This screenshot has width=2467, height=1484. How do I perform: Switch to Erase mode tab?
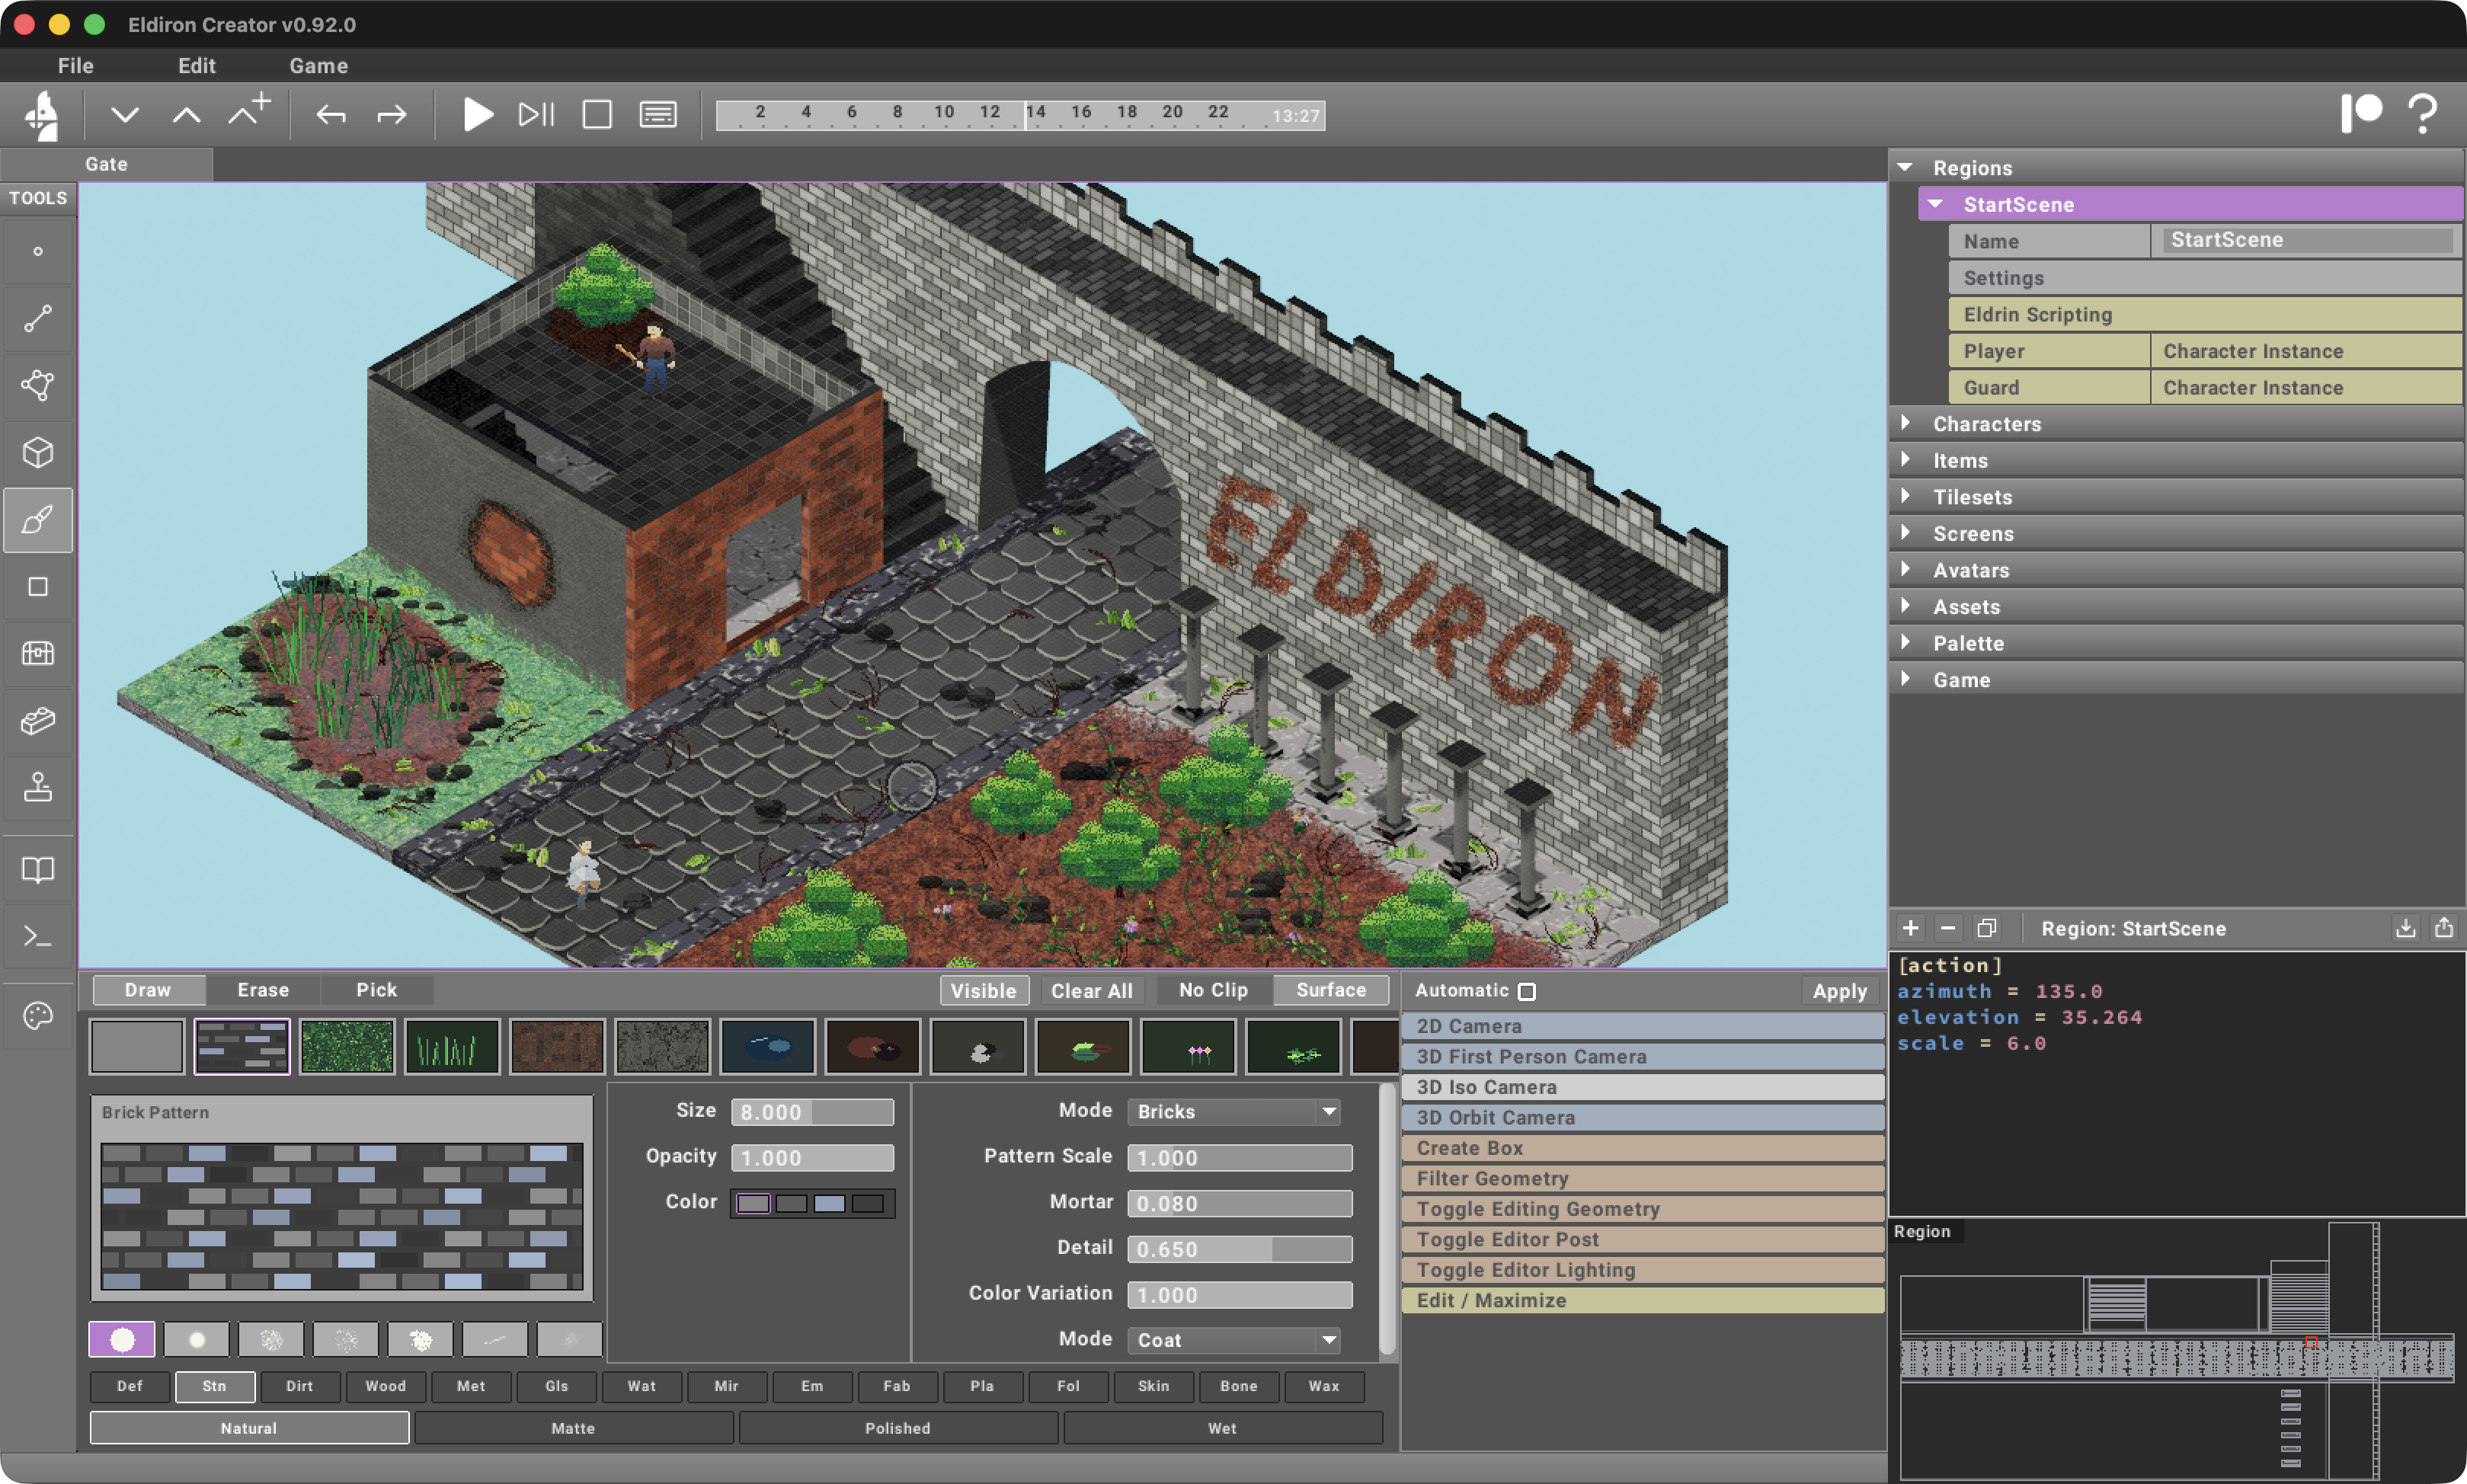pos(263,990)
